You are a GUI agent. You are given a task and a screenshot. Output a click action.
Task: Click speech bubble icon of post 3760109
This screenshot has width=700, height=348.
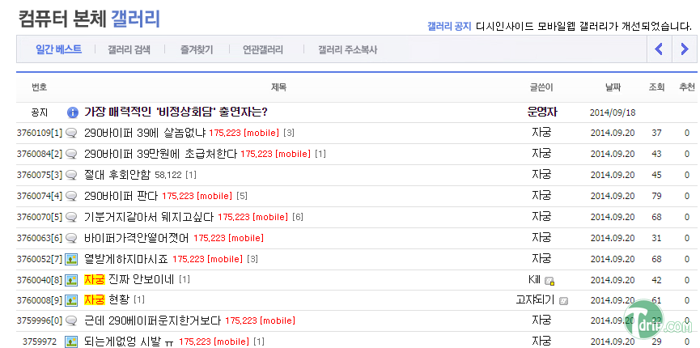(71, 133)
